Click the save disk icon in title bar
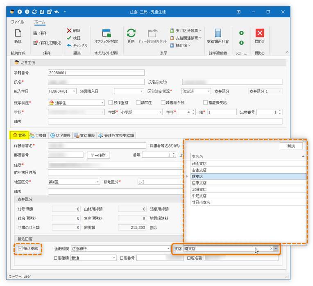This screenshot has width=313, height=286. coord(42,12)
